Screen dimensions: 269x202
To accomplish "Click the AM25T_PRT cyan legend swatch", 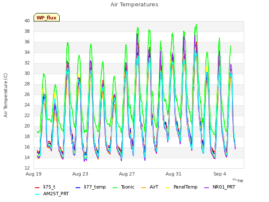I will point(37,194).
